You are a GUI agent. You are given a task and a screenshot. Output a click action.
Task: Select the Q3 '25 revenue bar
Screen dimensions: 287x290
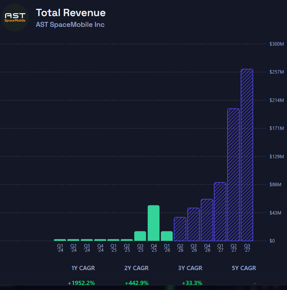(140, 236)
